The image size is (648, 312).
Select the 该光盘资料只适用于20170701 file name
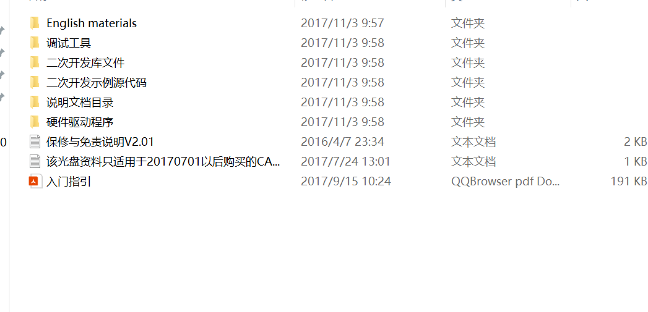point(163,162)
